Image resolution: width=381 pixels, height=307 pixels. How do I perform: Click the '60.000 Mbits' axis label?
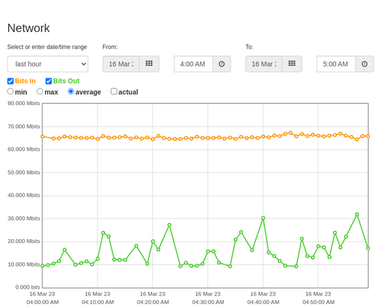point(24,149)
